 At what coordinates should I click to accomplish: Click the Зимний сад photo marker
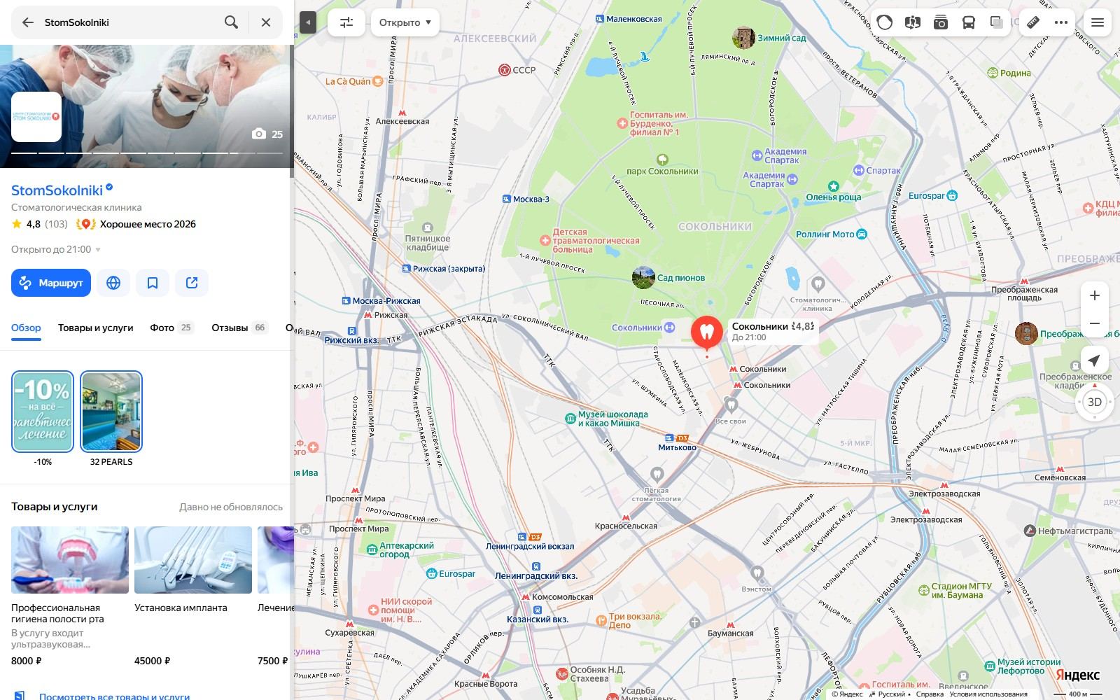click(743, 38)
